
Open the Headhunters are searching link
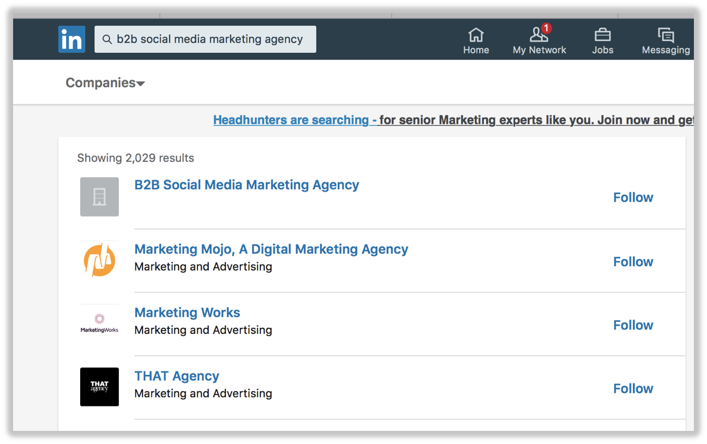click(293, 119)
